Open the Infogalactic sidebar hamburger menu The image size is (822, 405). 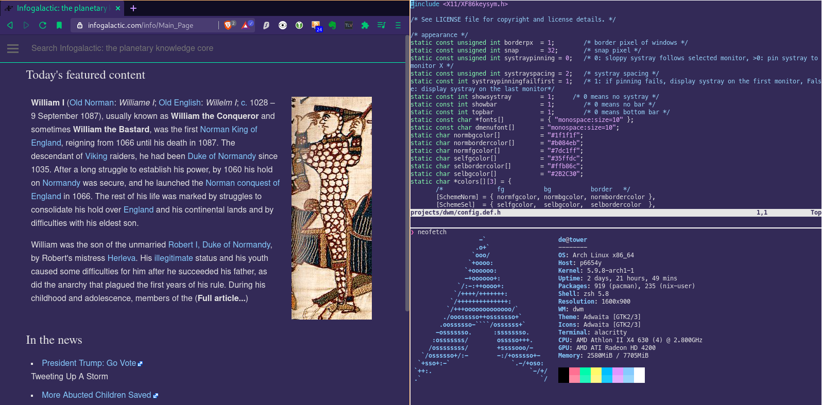point(13,48)
